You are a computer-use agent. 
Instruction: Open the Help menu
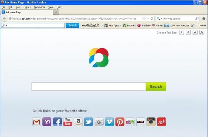pyautogui.click(x=58, y=7)
